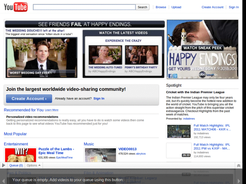Click the abc logo on the ad
The image size is (246, 184).
pyautogui.click(x=202, y=75)
